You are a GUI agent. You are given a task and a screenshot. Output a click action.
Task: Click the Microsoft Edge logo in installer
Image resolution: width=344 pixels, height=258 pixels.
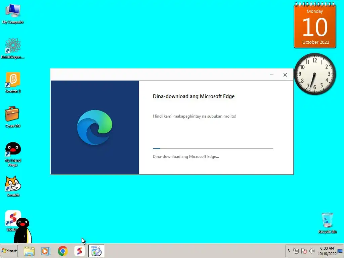point(94,127)
